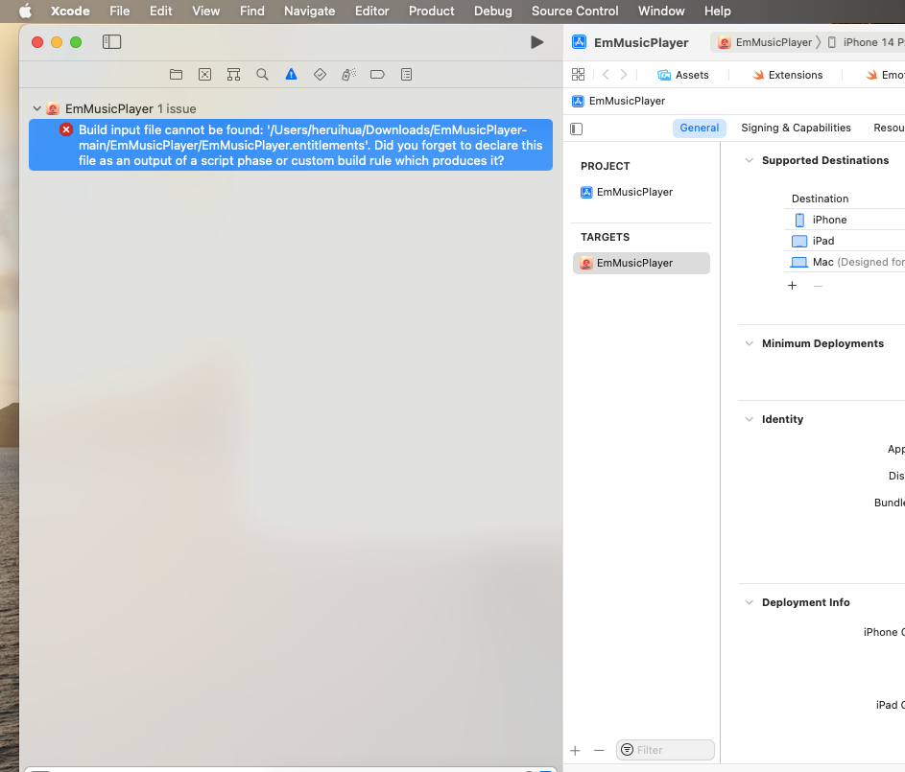Toggle the editor inspector sidebar
The width and height of the screenshot is (905, 772).
[x=575, y=128]
